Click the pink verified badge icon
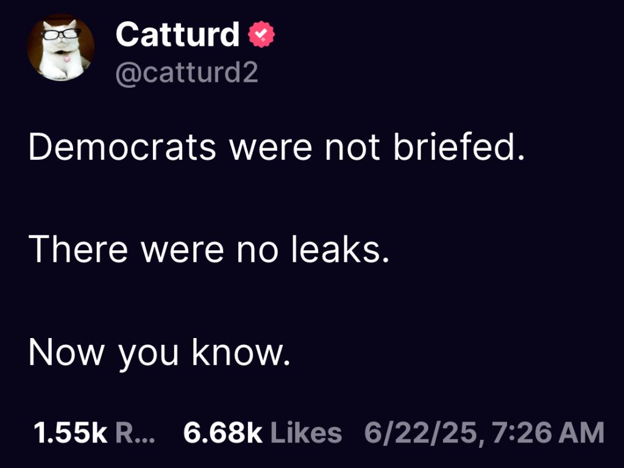The width and height of the screenshot is (624, 468). (x=262, y=35)
